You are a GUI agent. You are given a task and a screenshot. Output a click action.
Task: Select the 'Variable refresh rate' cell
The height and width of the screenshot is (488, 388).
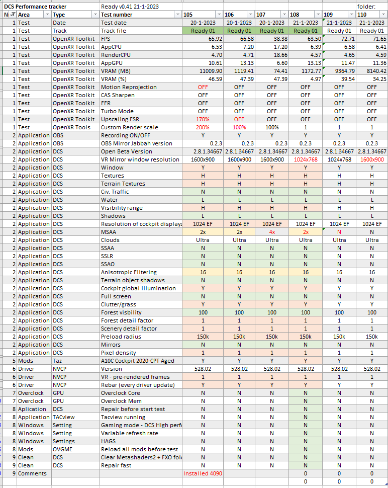coord(141,434)
